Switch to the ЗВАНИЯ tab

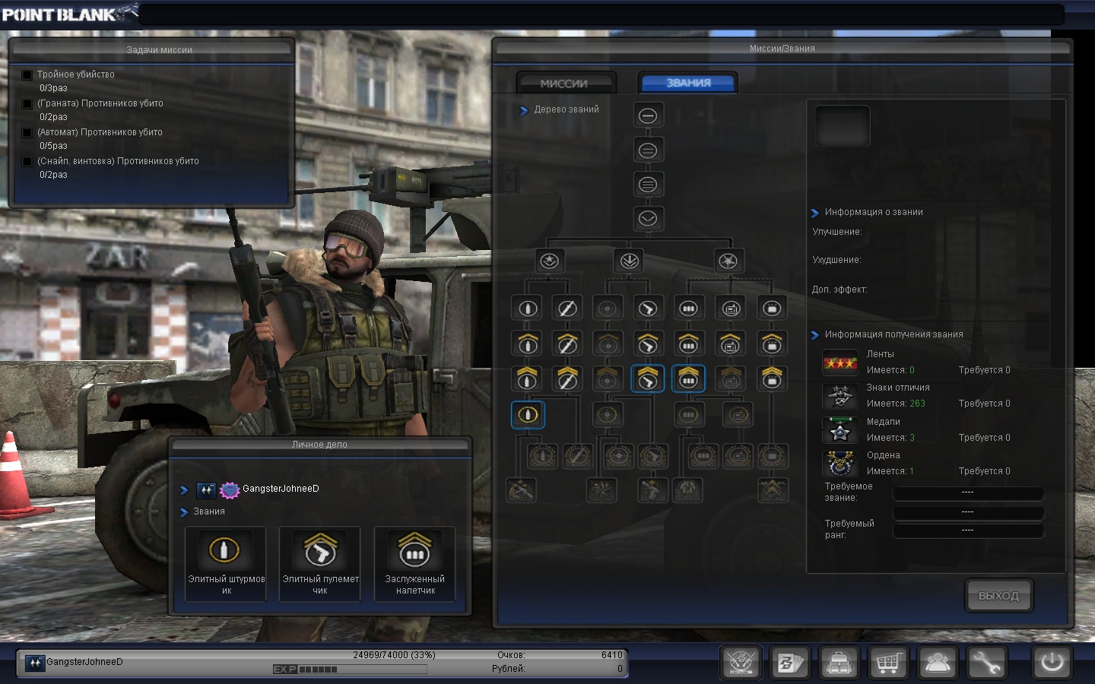click(x=688, y=83)
